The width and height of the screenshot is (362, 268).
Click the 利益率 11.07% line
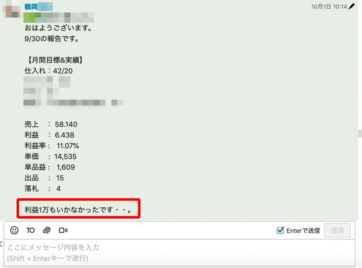(52, 146)
